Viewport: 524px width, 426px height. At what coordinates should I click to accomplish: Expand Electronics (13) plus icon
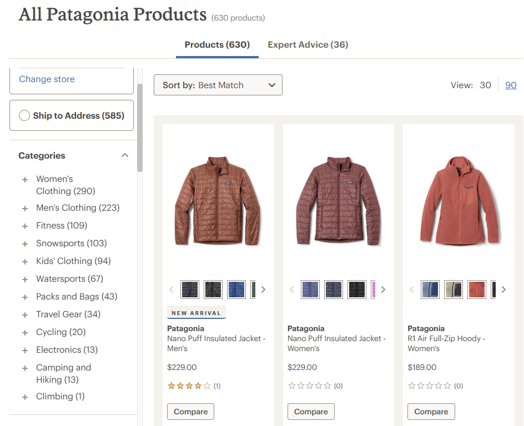tap(25, 351)
